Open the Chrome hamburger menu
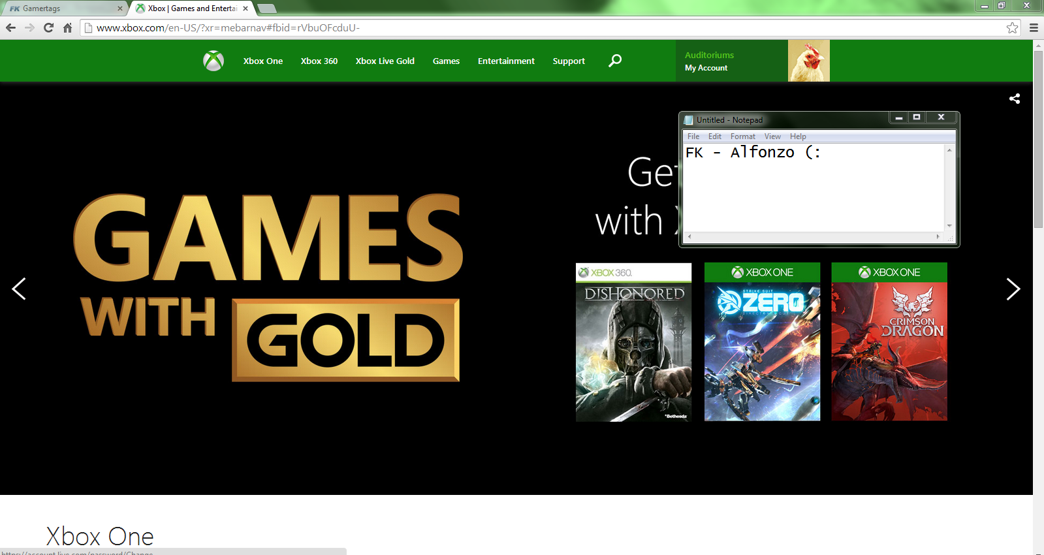 click(x=1034, y=27)
